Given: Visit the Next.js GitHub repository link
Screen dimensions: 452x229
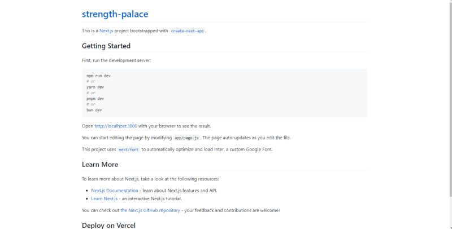Looking at the screenshot, I should click(x=150, y=210).
